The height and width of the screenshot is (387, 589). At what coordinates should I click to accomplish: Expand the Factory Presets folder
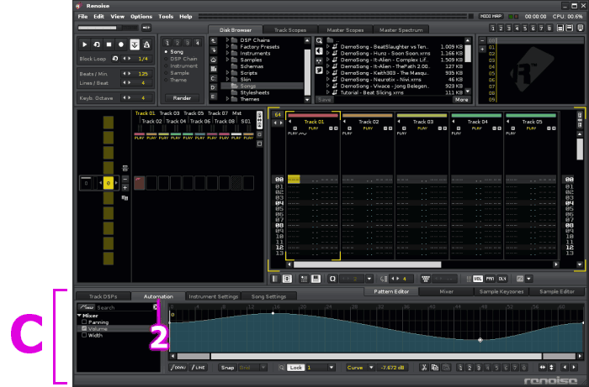tap(227, 47)
